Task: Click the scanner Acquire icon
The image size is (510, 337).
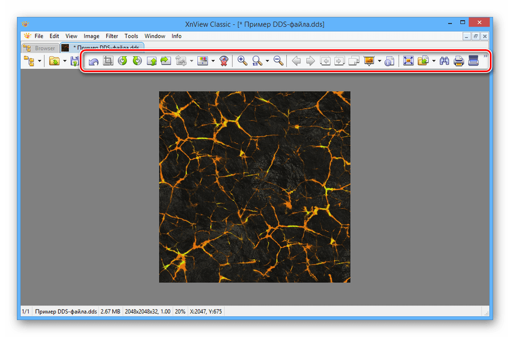Action: 473,61
